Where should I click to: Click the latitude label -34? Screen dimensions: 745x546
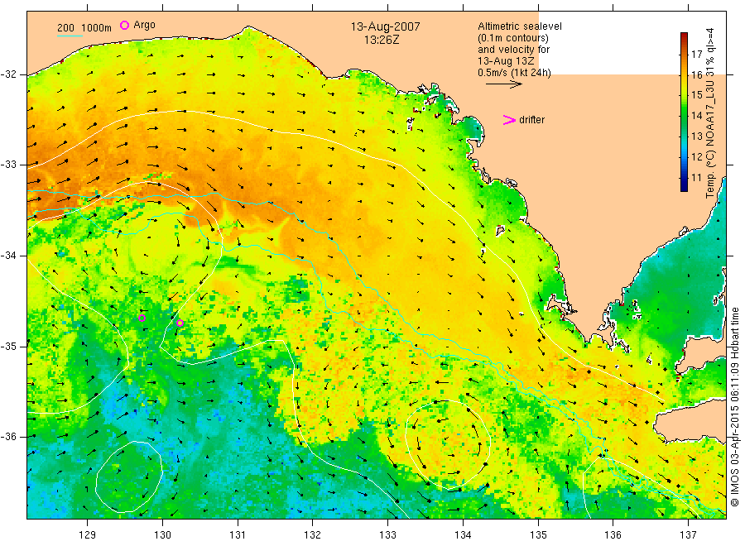tap(8, 256)
